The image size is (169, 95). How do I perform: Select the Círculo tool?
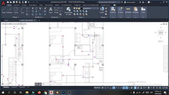16,10
